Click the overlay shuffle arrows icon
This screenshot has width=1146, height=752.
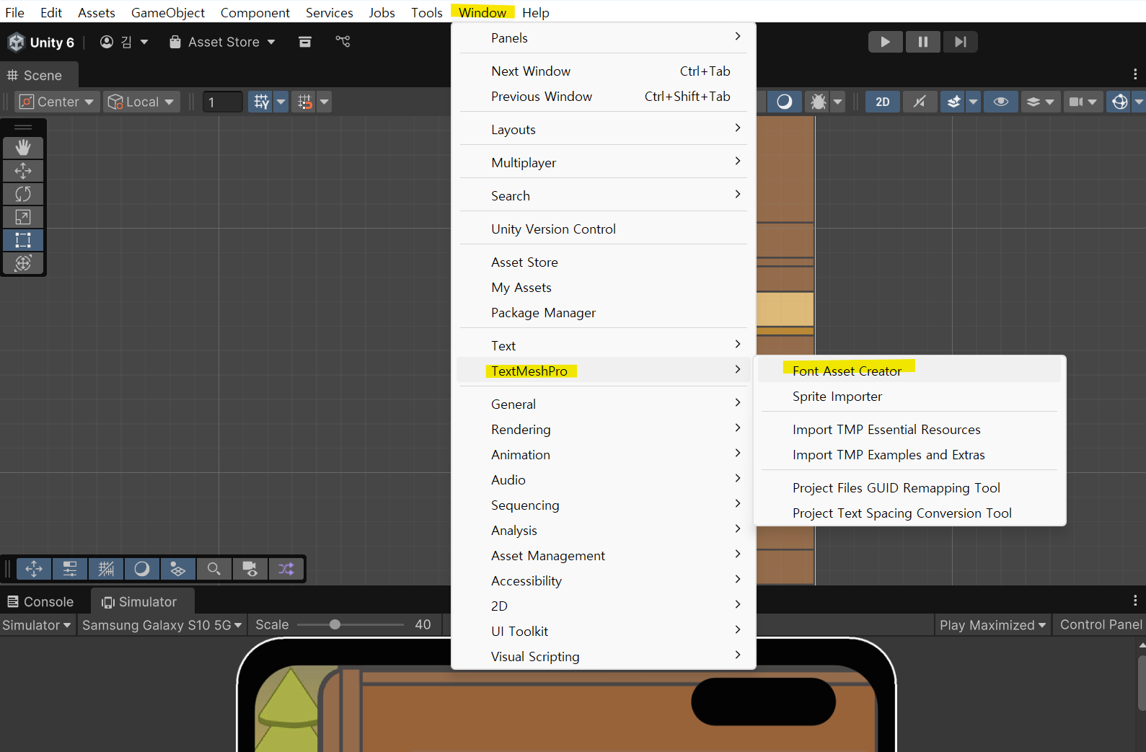coord(286,569)
